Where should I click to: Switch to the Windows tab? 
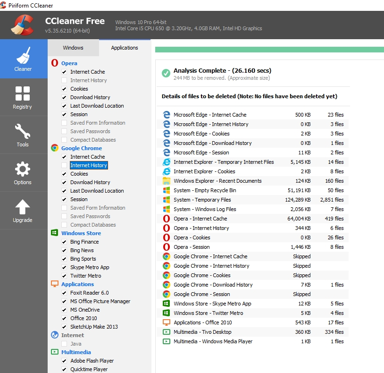73,48
